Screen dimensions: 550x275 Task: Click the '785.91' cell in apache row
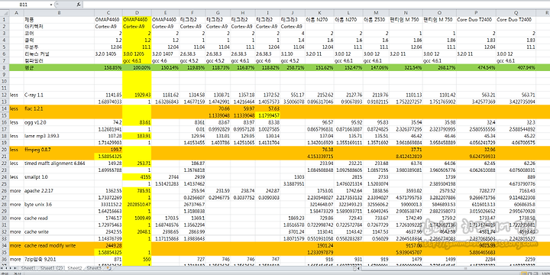pyautogui.click(x=137, y=191)
